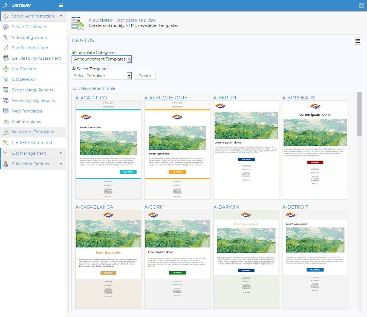The width and height of the screenshot is (367, 317).
Task: Click the Newsletter Templates sidebar icon
Action: click(6, 132)
